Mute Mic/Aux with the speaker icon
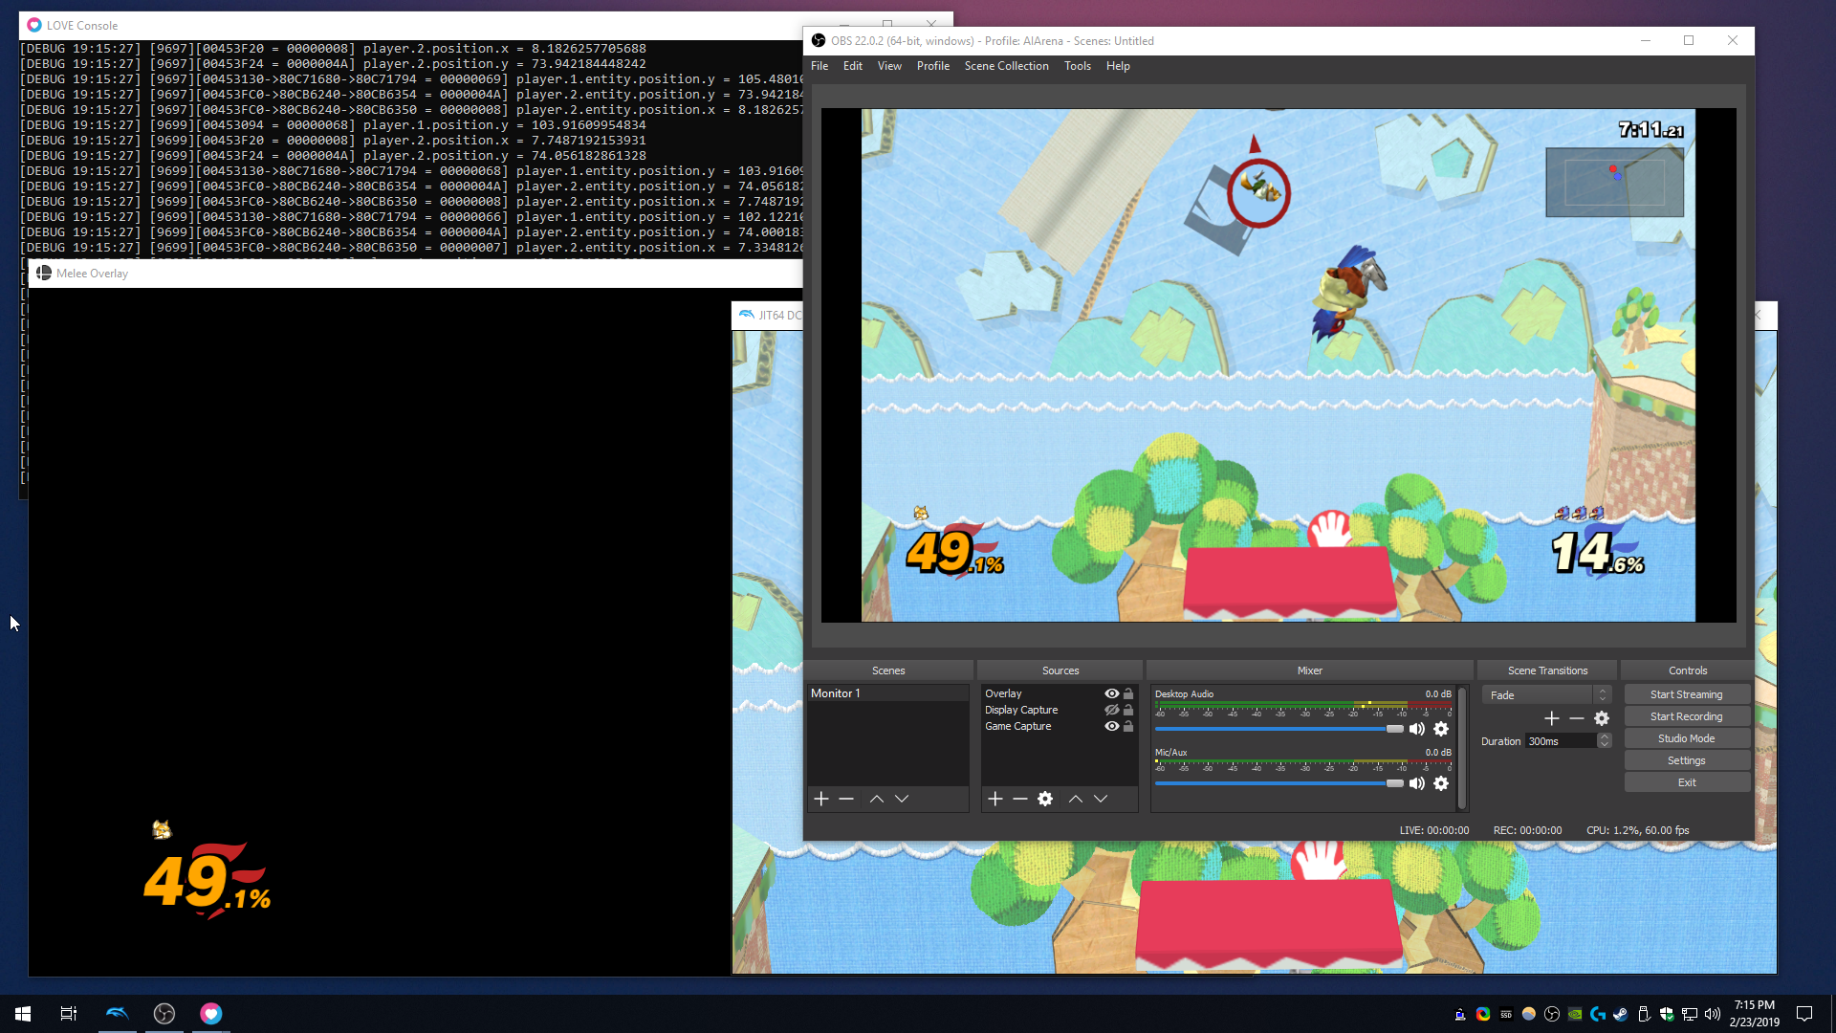Screen dimensions: 1836x1033 coord(1417,783)
